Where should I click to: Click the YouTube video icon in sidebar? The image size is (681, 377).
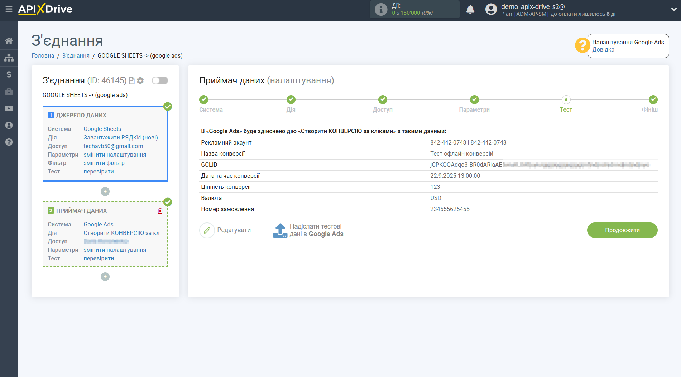(x=9, y=108)
